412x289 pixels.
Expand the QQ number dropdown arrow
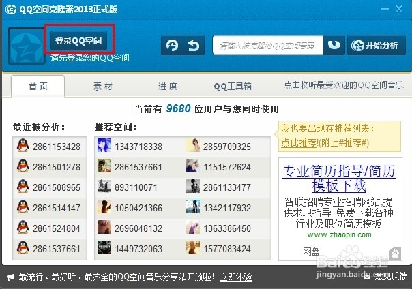click(x=334, y=45)
